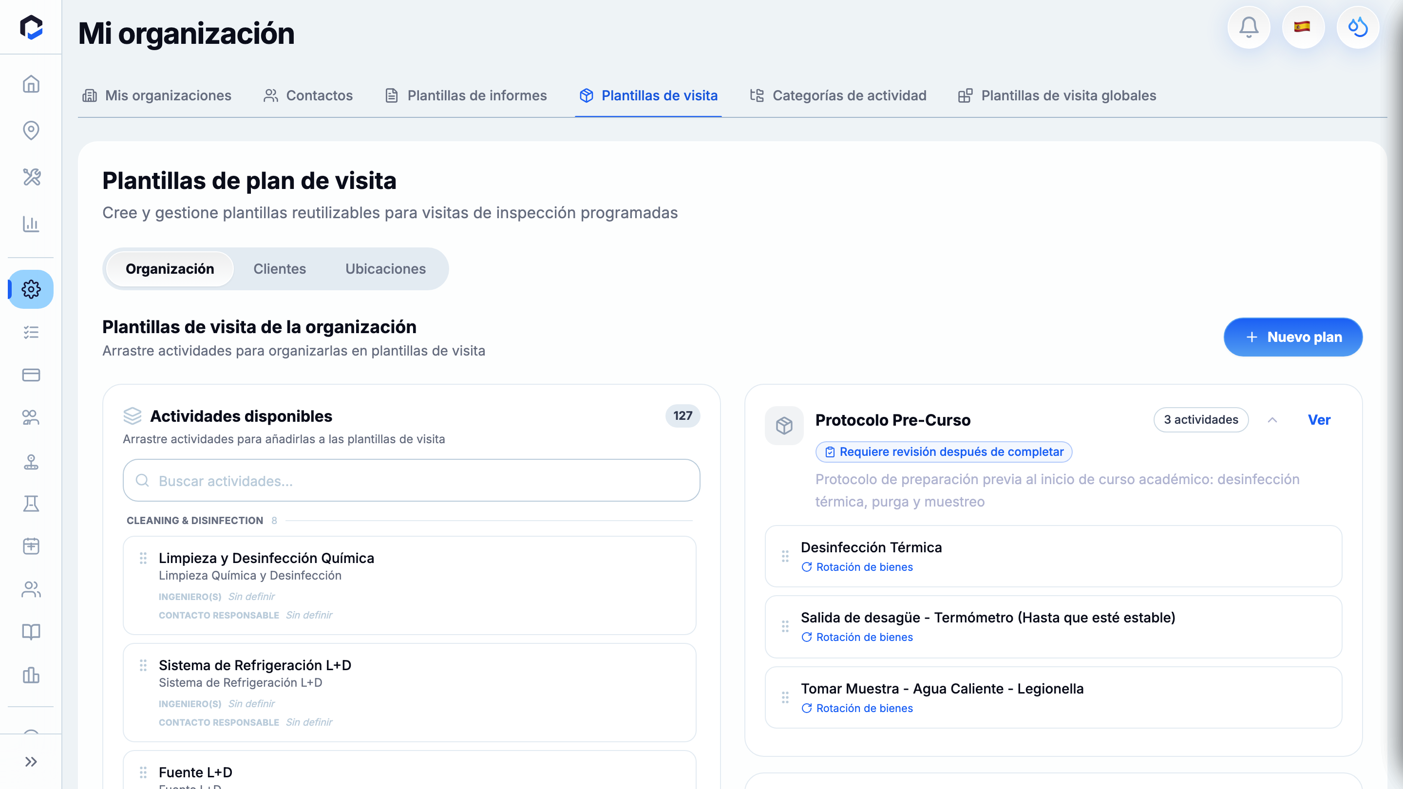Expand the sidebar with double chevron
Viewport: 1403px width, 789px height.
31,761
